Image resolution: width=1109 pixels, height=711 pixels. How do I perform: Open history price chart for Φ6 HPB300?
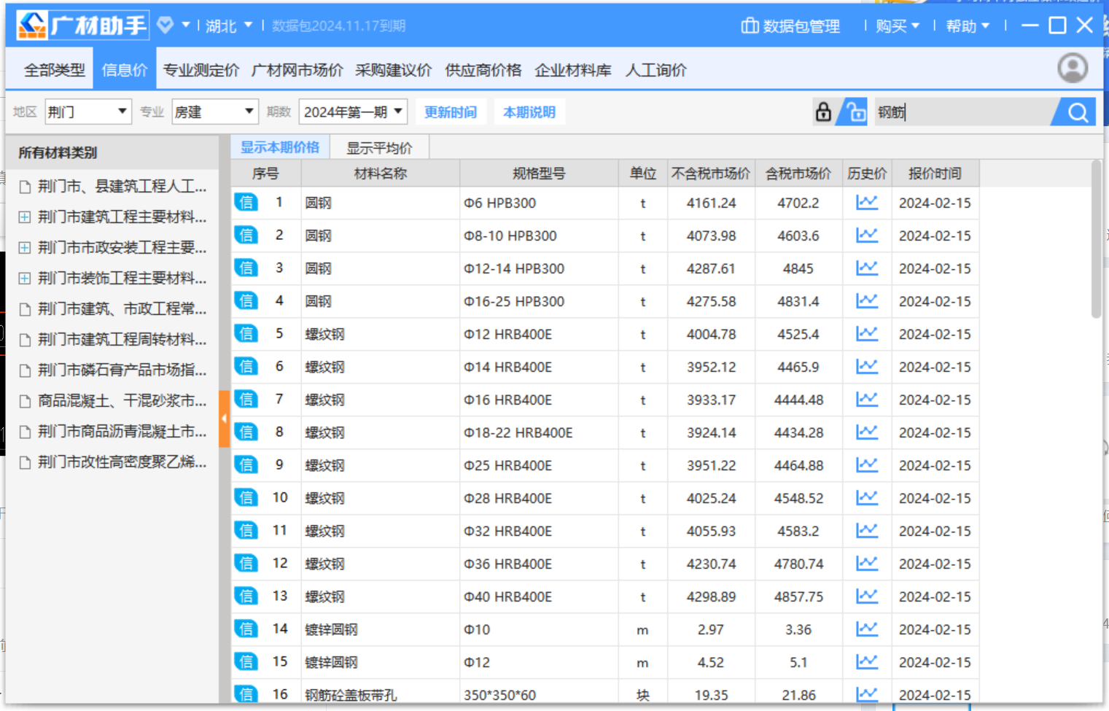coord(867,202)
